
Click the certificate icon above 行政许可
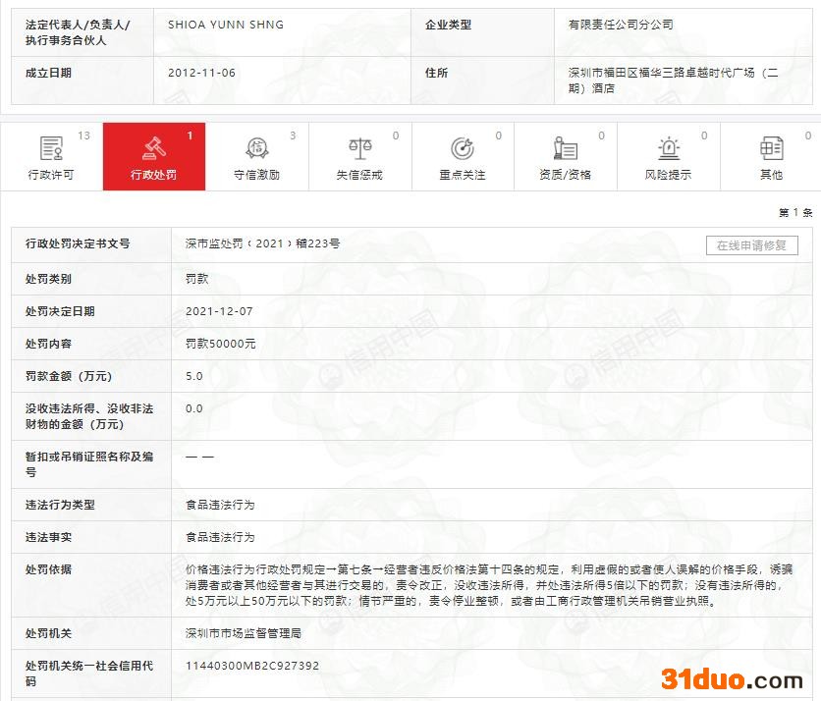[51, 148]
